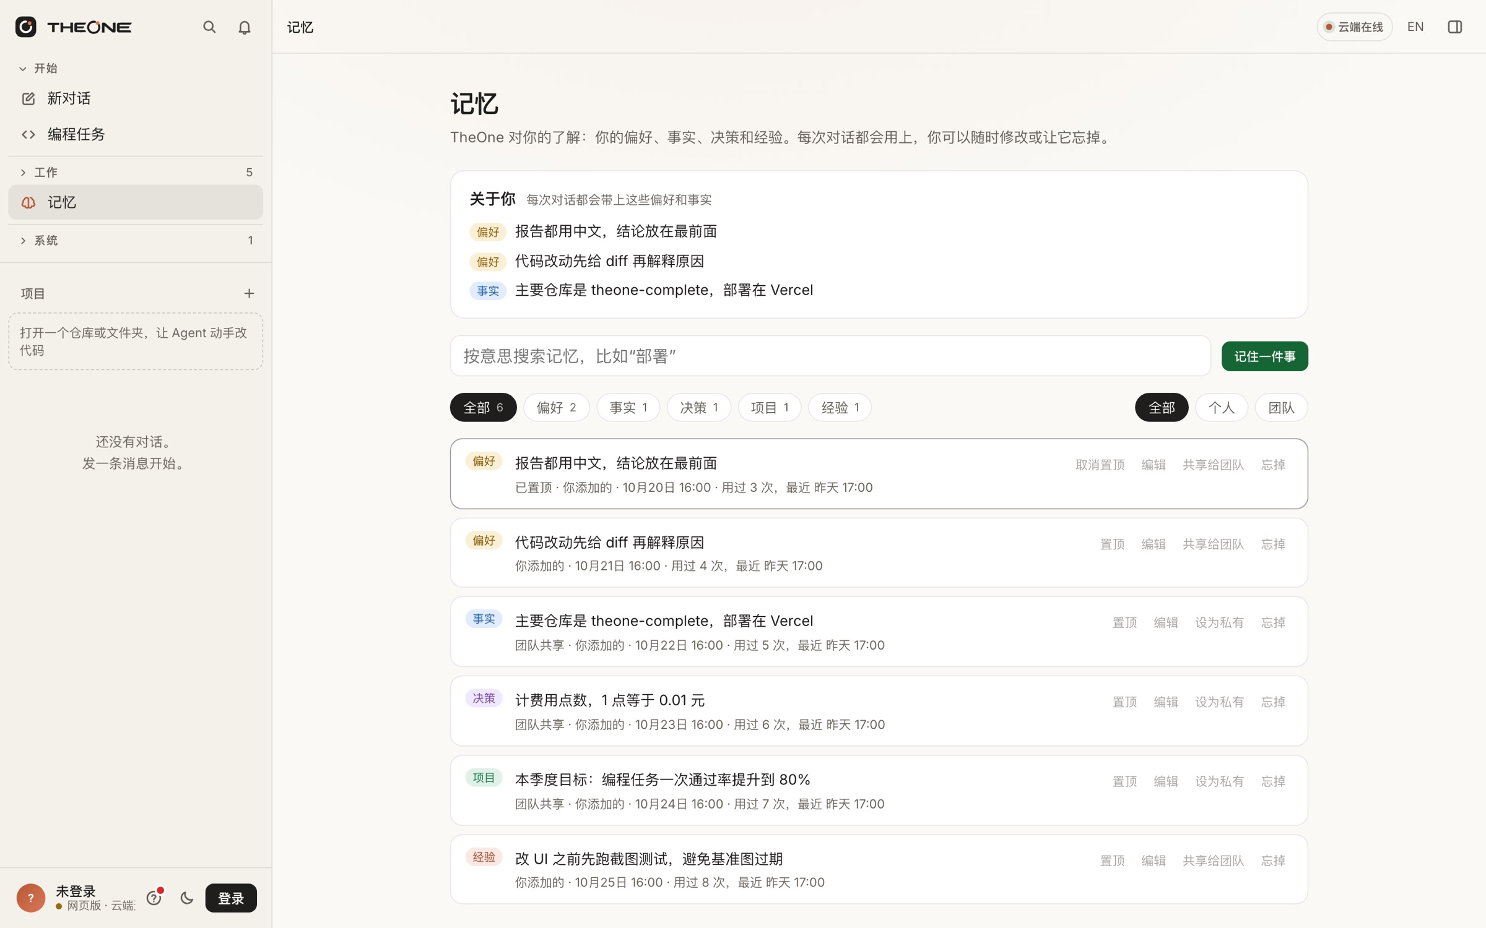Click the new conversation pencil icon
Screen dimensions: 1486x928
28,99
